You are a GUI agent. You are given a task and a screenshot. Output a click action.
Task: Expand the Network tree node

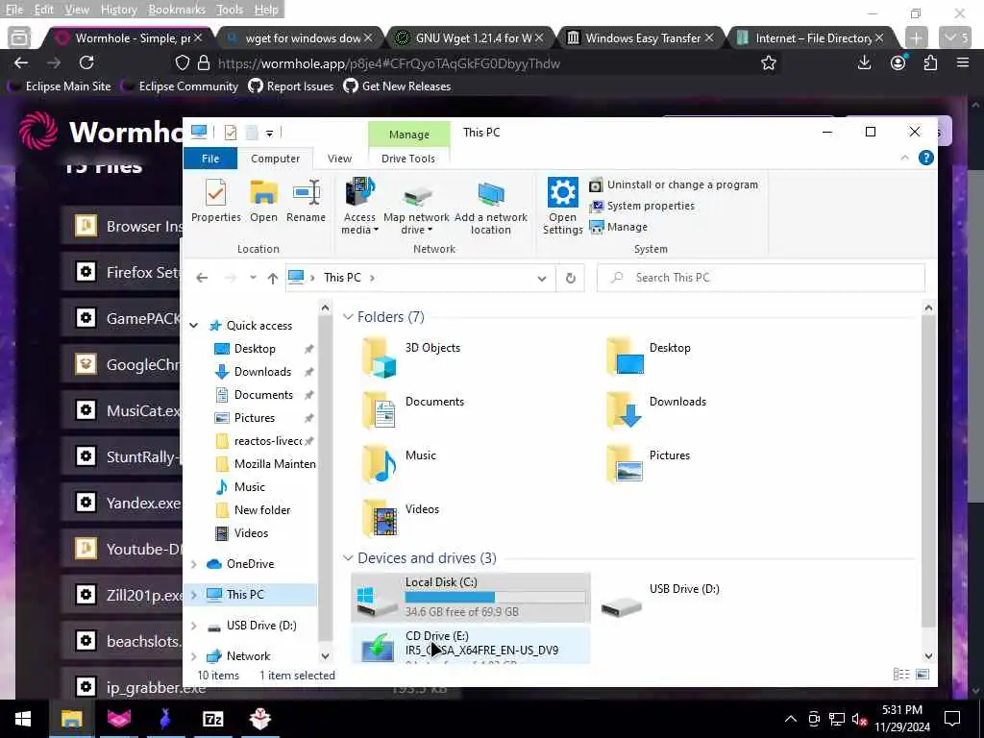click(194, 656)
